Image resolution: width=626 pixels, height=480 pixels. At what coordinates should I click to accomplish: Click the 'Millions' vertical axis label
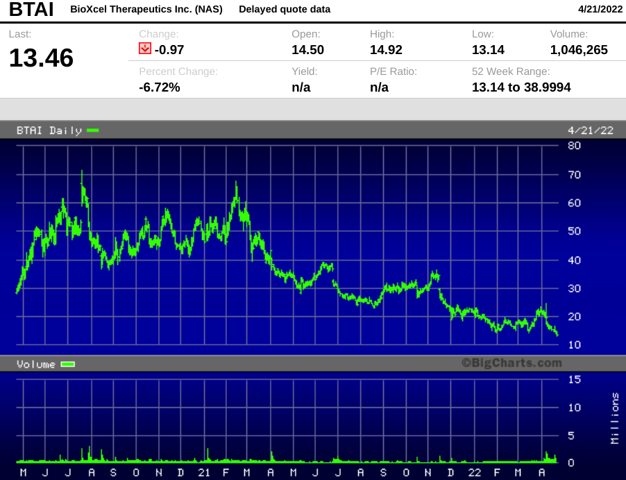pos(615,418)
